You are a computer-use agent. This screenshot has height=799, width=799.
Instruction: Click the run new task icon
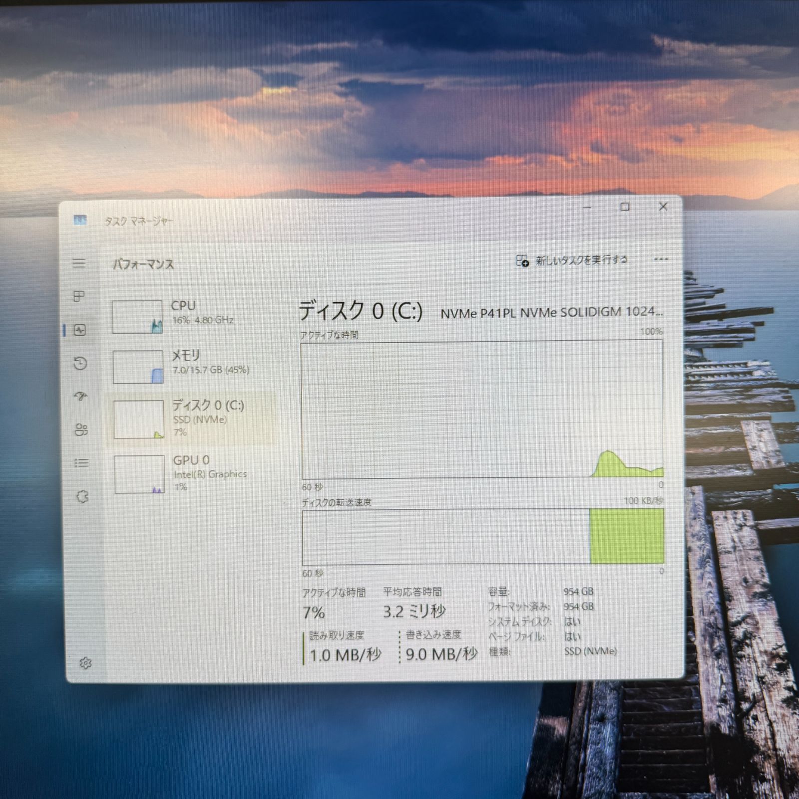522,260
